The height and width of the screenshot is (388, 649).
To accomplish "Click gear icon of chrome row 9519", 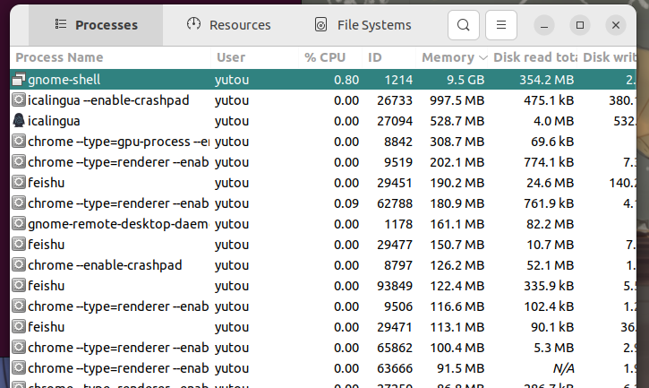I will tap(19, 161).
